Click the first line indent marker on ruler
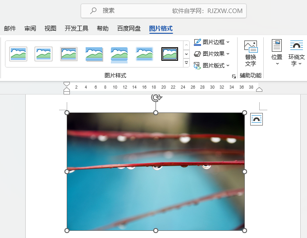 [67, 84]
